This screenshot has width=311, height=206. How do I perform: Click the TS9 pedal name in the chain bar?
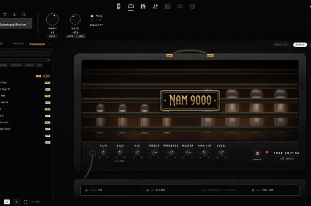pyautogui.click(x=100, y=190)
